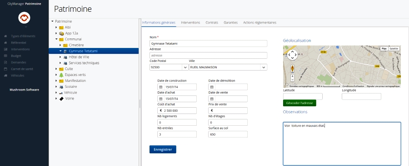Click the Carnet de santé calendar icon
This screenshot has width=409, height=166.
point(5,69)
